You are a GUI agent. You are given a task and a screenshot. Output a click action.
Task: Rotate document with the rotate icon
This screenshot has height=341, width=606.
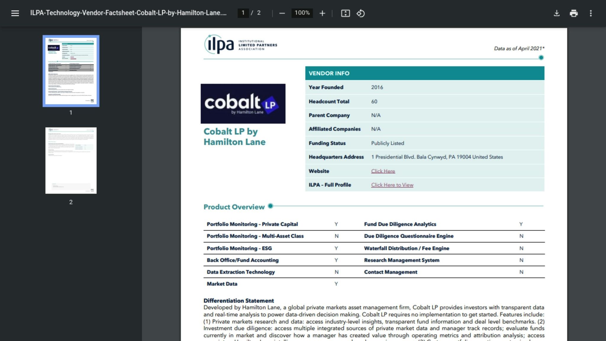point(360,13)
